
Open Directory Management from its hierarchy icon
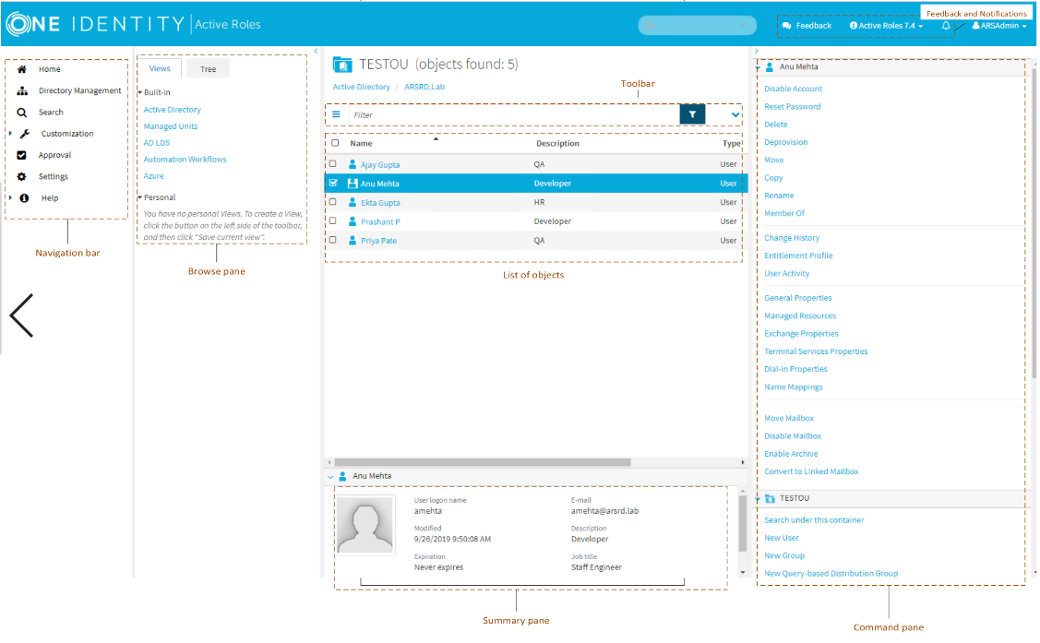22,90
